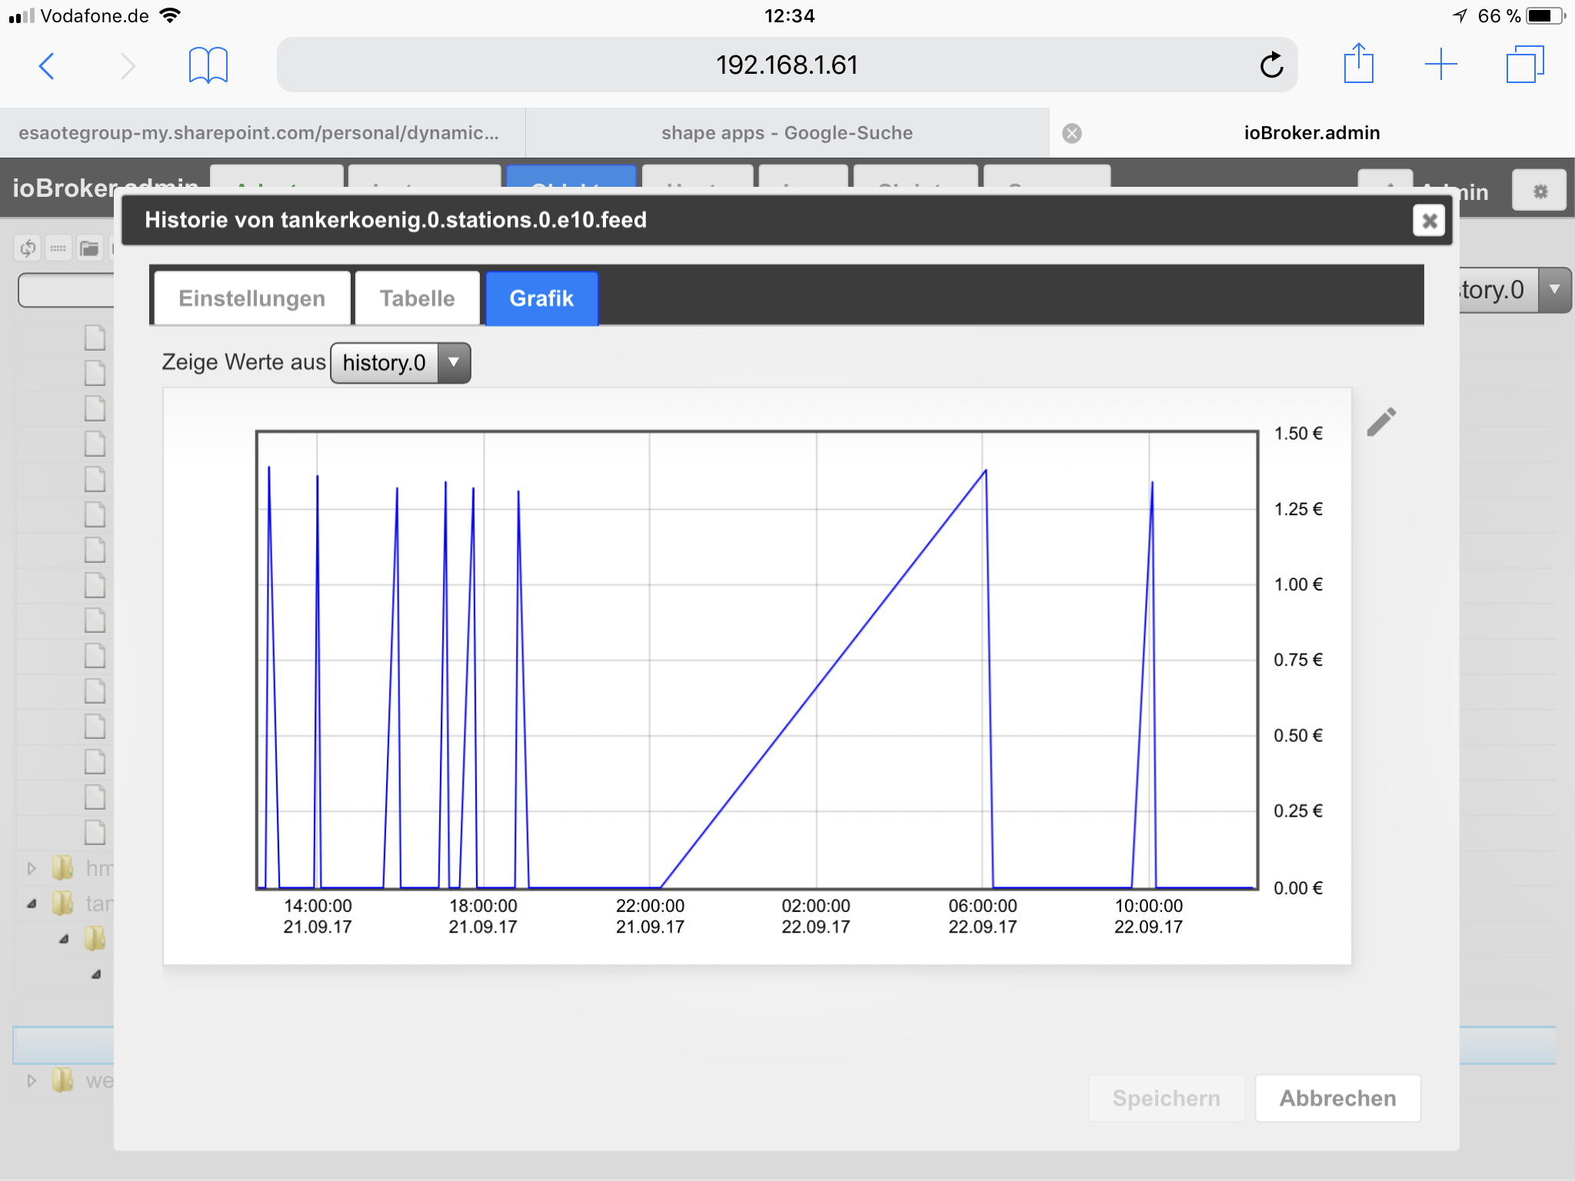Add new Safari tab with plus
The image size is (1575, 1181).
[x=1440, y=65]
